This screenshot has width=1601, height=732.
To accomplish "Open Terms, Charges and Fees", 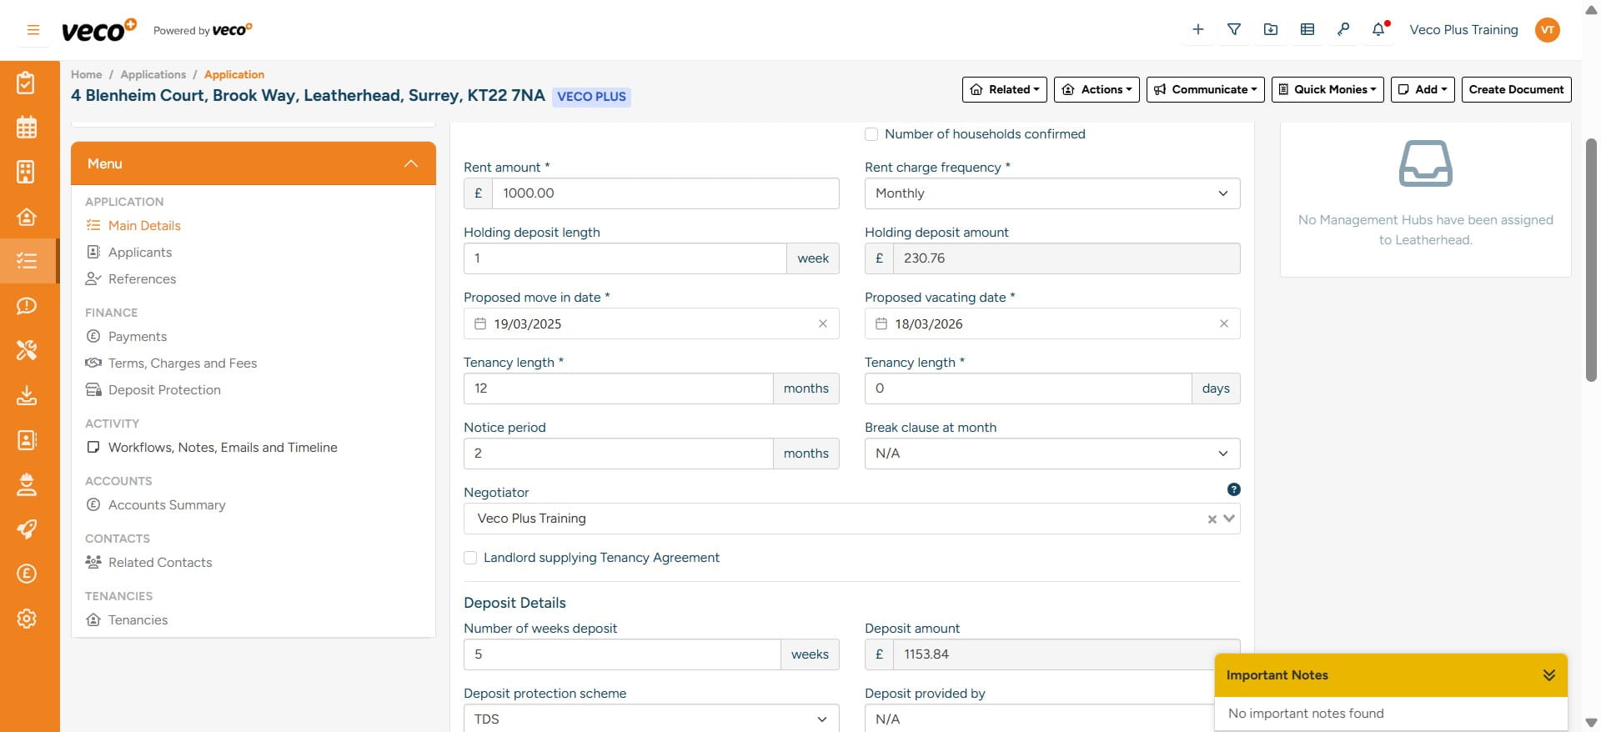I will click(x=183, y=363).
